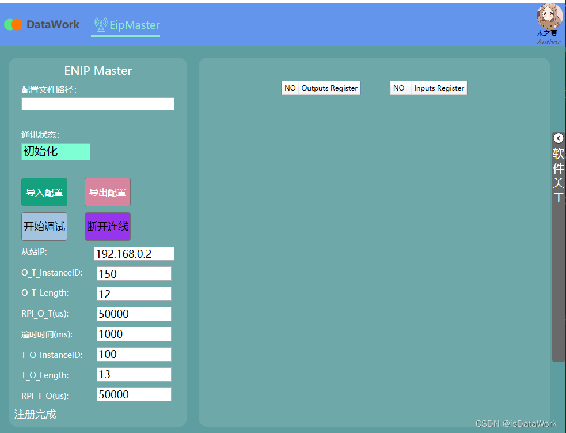566x433 pixels.
Task: Click the 逾时时间(ms) field with 1000
Action: (x=134, y=334)
